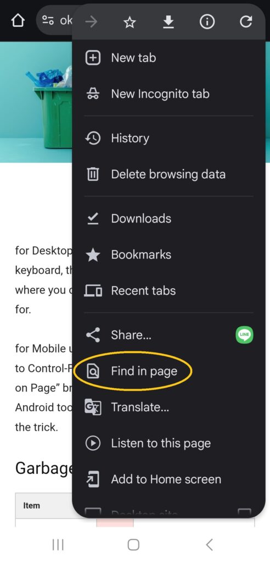Open a New tab
270x563 pixels.
(168, 58)
